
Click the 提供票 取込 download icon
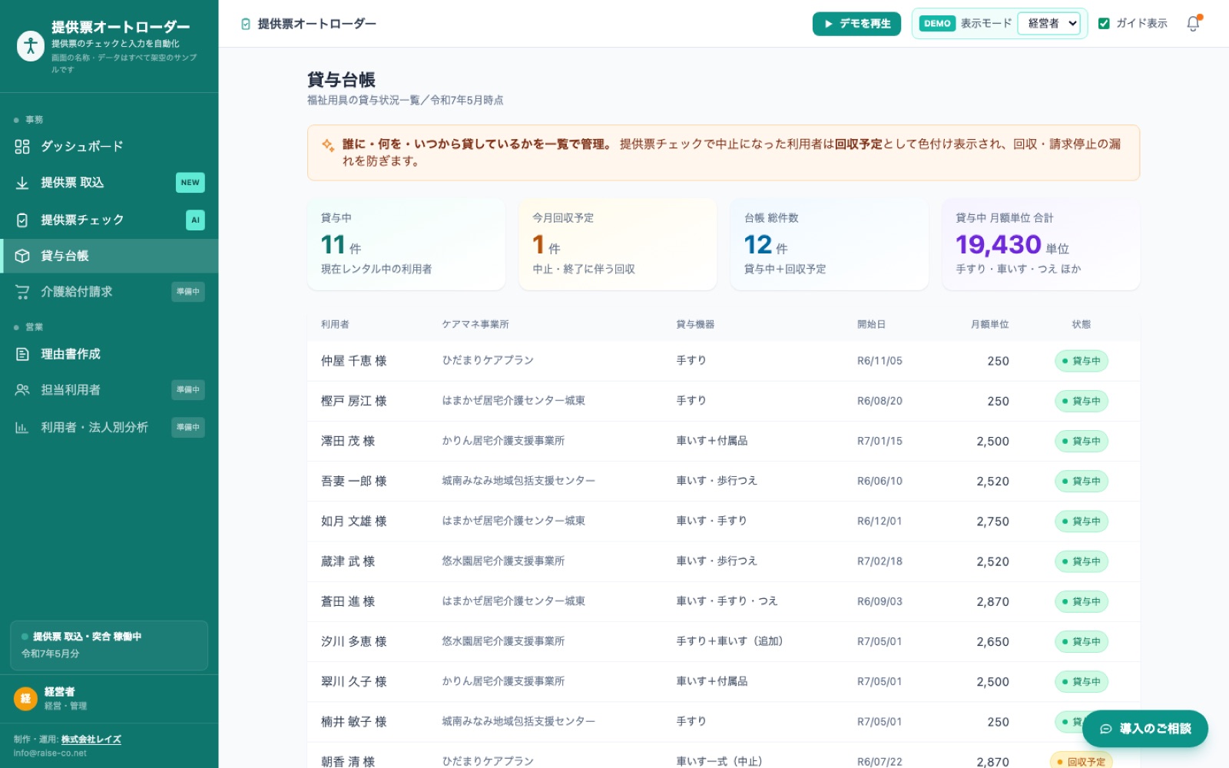[x=22, y=183]
